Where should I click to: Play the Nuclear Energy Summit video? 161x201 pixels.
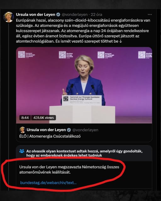pyautogui.click(x=84, y=85)
